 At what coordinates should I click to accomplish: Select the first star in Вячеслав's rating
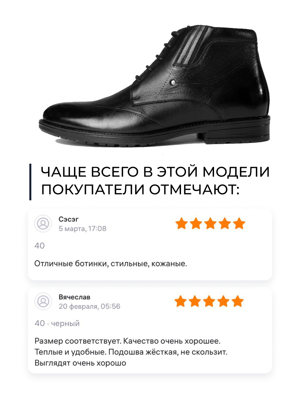click(181, 301)
